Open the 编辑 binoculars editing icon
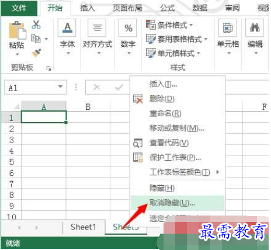271x250 pixels. [255, 28]
